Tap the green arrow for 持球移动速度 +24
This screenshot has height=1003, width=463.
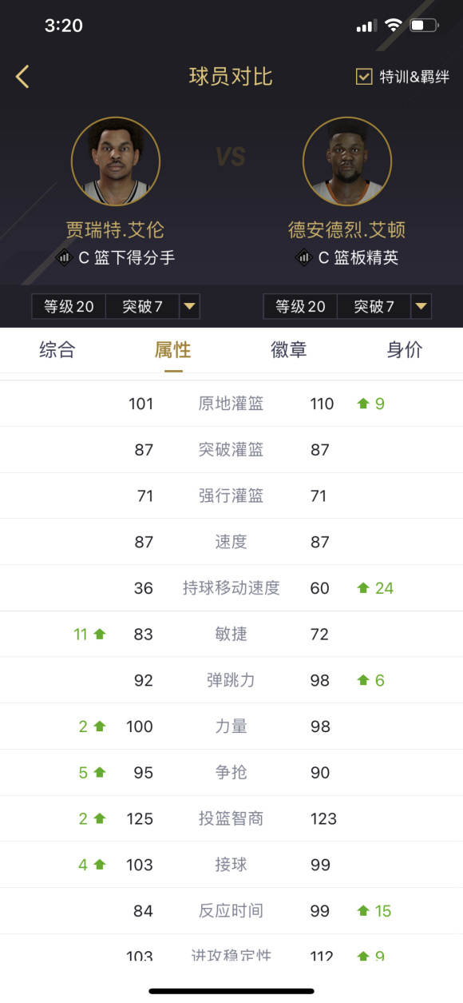pyautogui.click(x=363, y=588)
